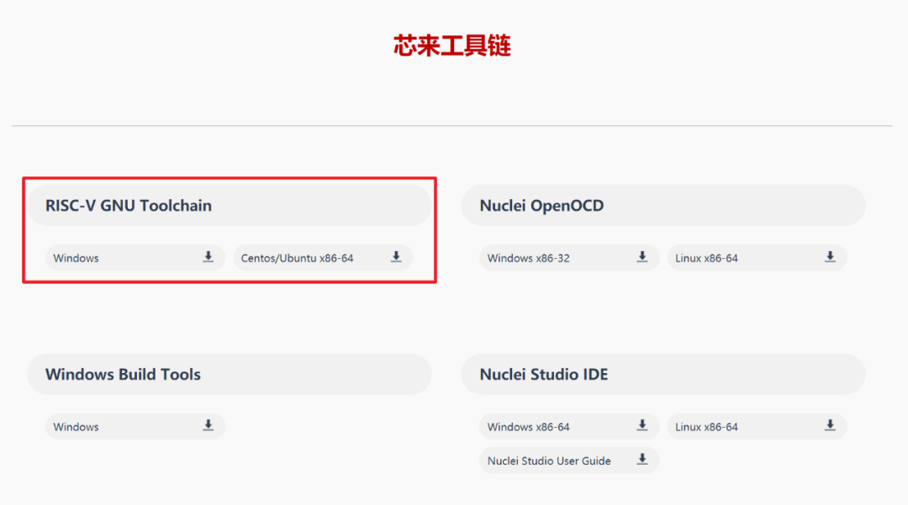The width and height of the screenshot is (908, 505).
Task: Open Windows link under RISC-V GNU Toolchain
Action: click(135, 257)
